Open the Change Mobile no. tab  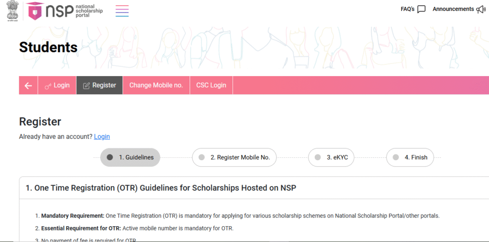[156, 86]
